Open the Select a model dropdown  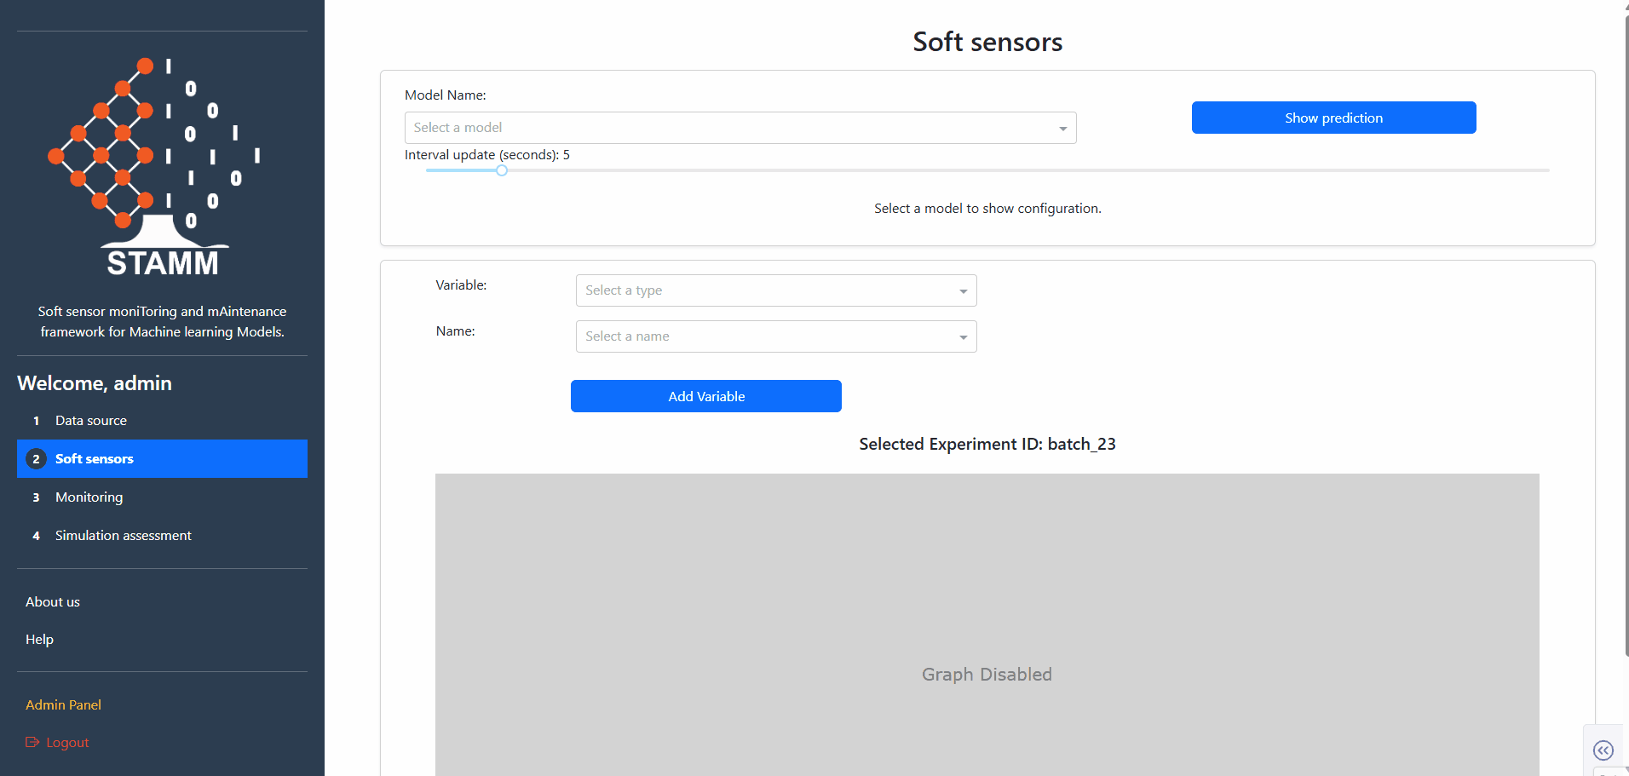click(x=740, y=127)
